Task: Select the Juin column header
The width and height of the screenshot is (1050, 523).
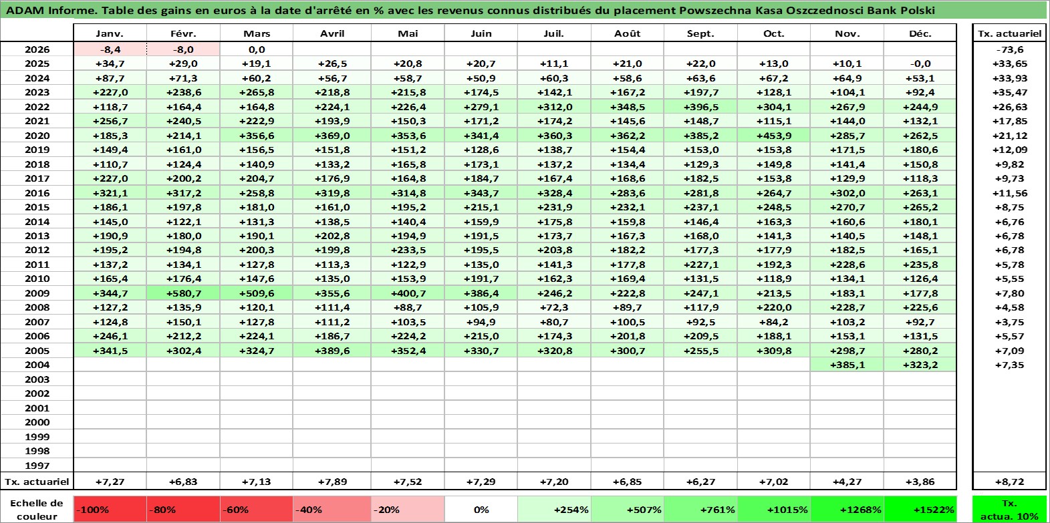Action: [481, 33]
